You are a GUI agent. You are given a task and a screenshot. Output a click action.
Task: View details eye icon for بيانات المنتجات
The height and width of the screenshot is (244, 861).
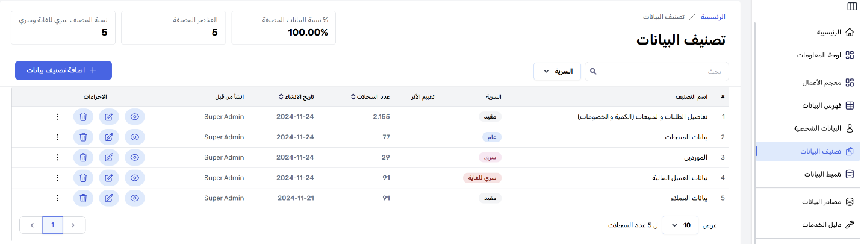pos(135,137)
